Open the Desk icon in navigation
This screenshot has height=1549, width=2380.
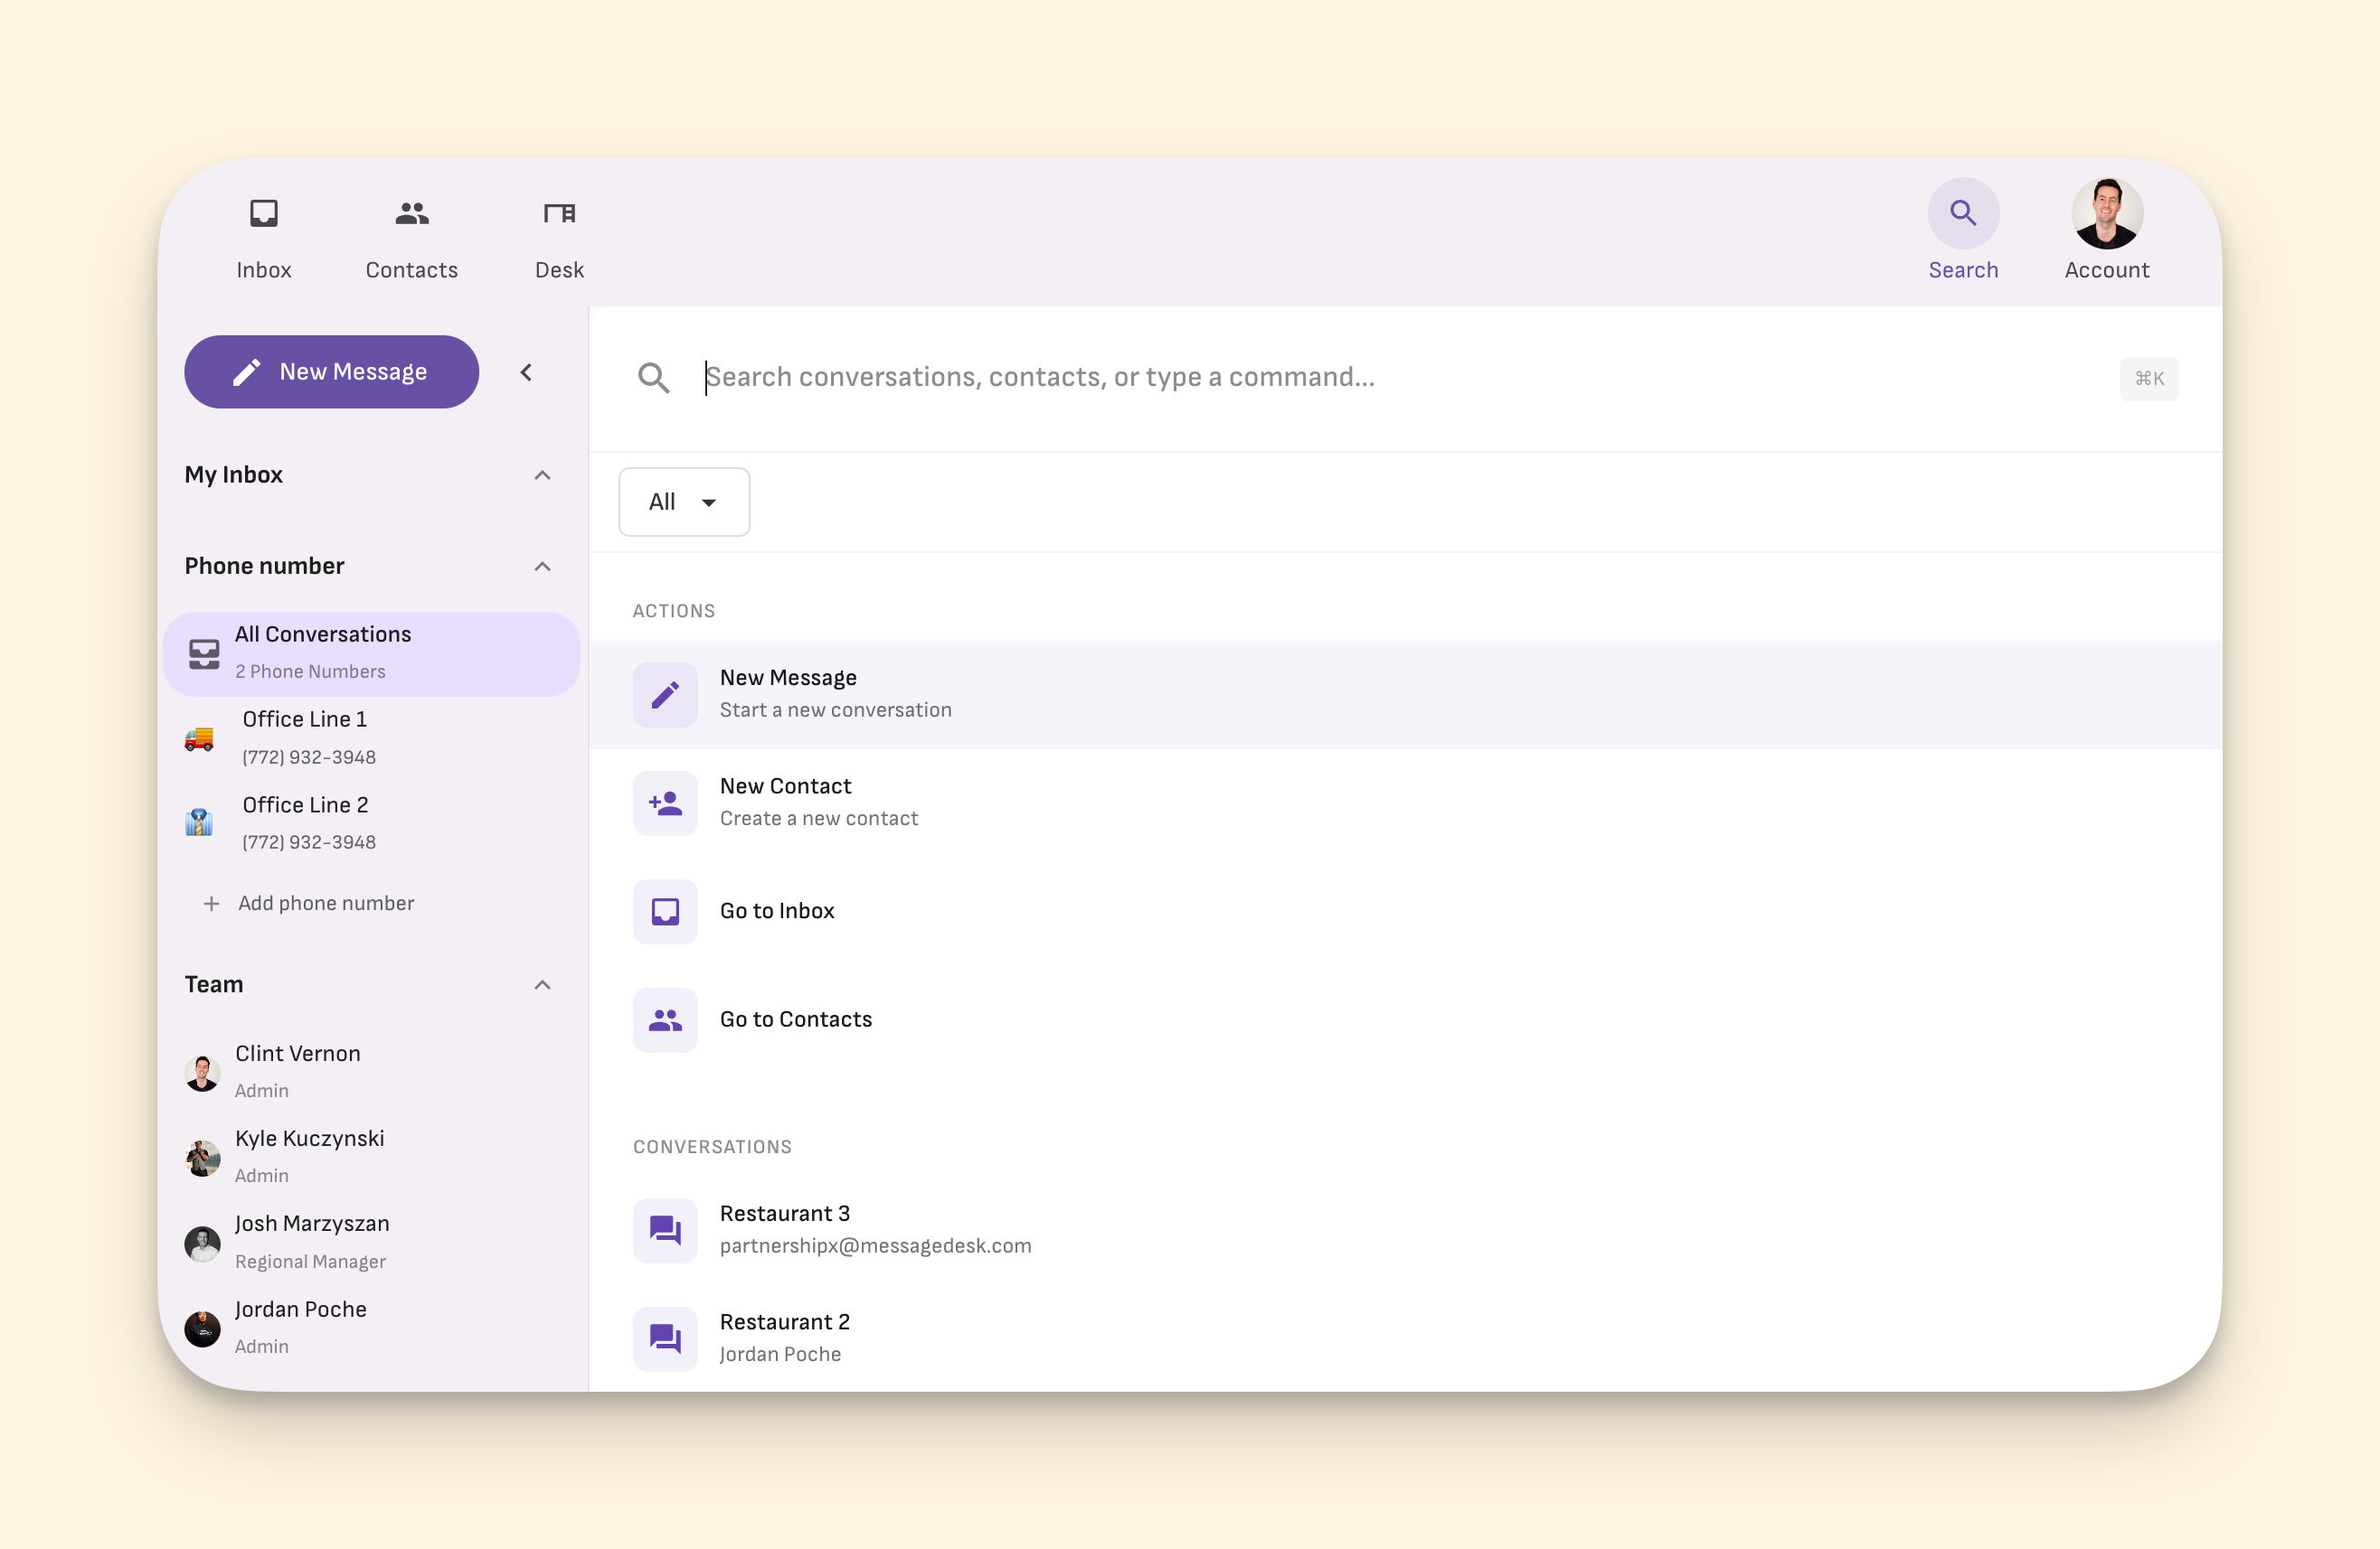click(559, 213)
